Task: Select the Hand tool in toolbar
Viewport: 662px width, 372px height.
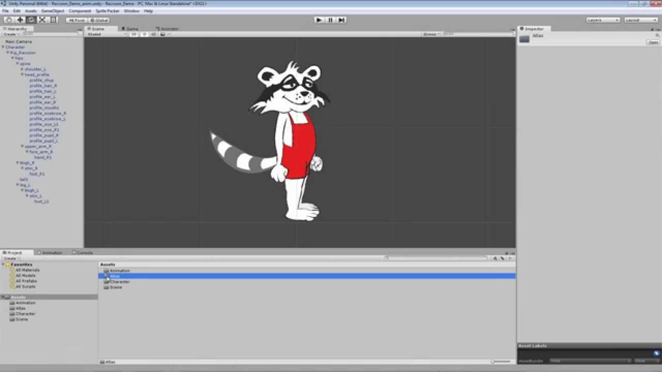Action: coord(9,20)
